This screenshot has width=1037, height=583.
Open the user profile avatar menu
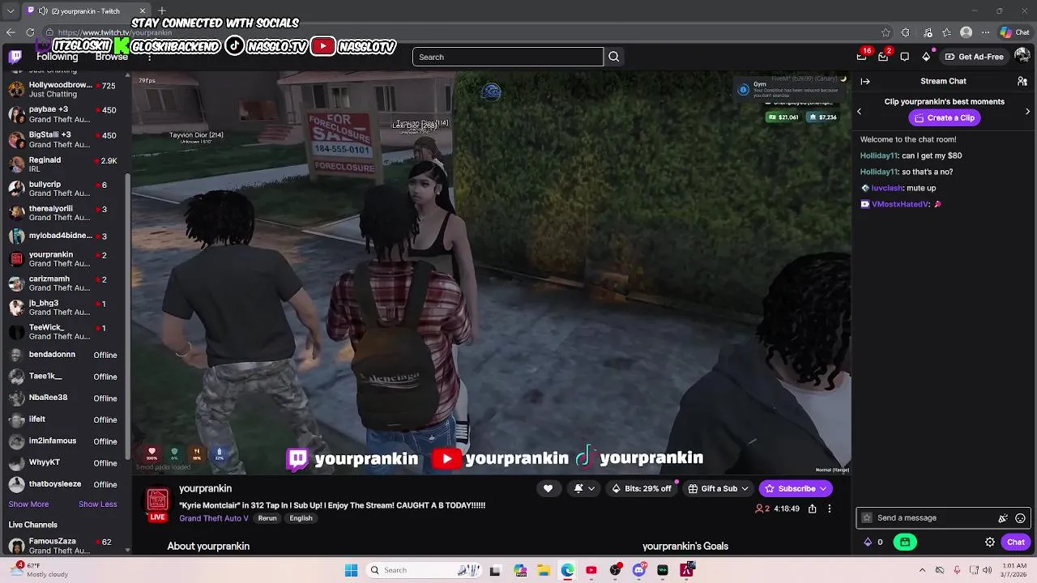tap(1022, 57)
